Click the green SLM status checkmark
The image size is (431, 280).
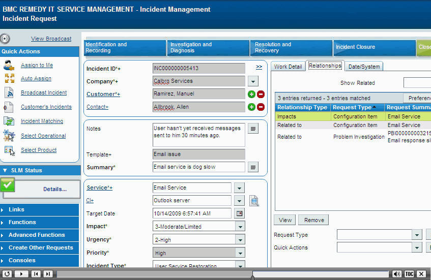coord(8,184)
